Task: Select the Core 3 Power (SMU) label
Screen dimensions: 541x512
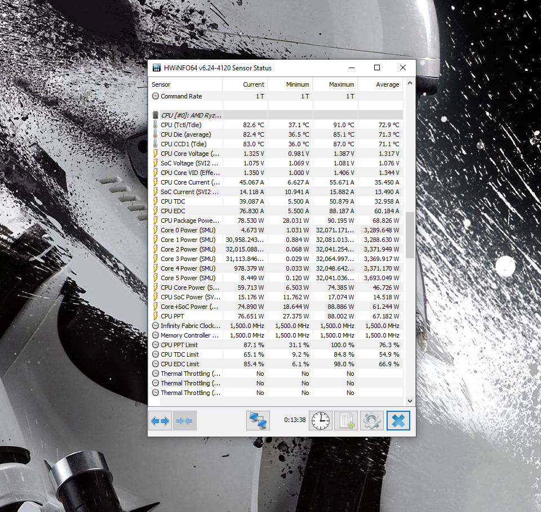Action: coord(188,259)
